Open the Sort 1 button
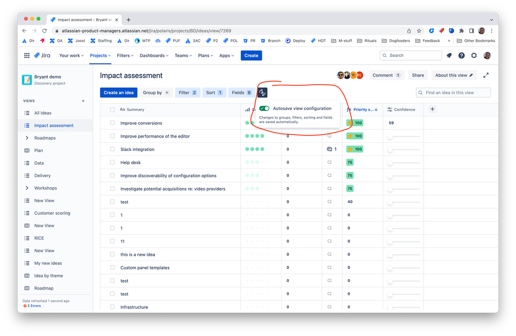Screen dimensions: 516x336 pyautogui.click(x=214, y=93)
